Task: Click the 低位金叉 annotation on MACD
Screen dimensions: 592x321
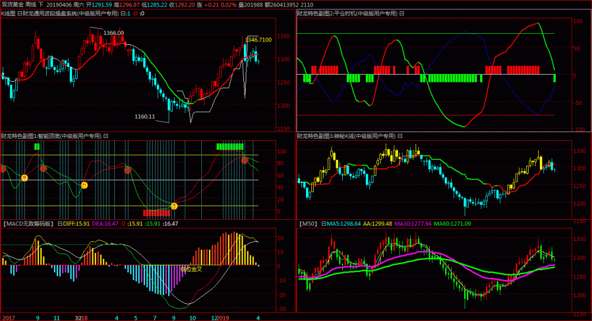Action: 191,269
